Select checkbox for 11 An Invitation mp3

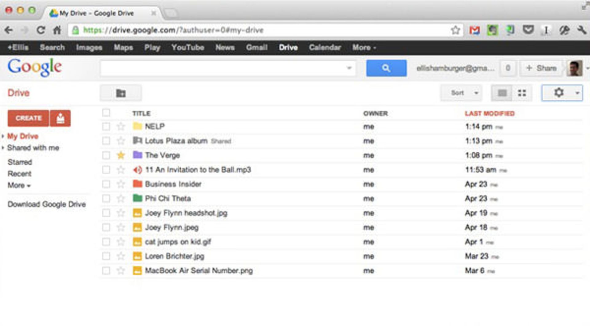coord(106,170)
